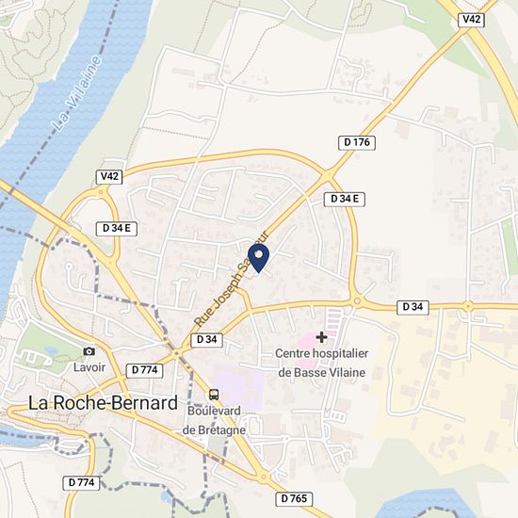Click the hospital cross icon
Screen dimensions: 518x518
(x=321, y=337)
